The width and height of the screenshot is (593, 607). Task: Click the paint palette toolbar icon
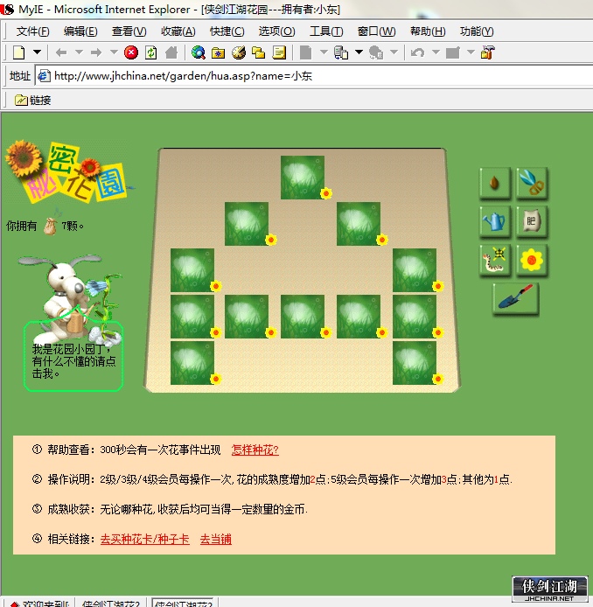tap(239, 52)
